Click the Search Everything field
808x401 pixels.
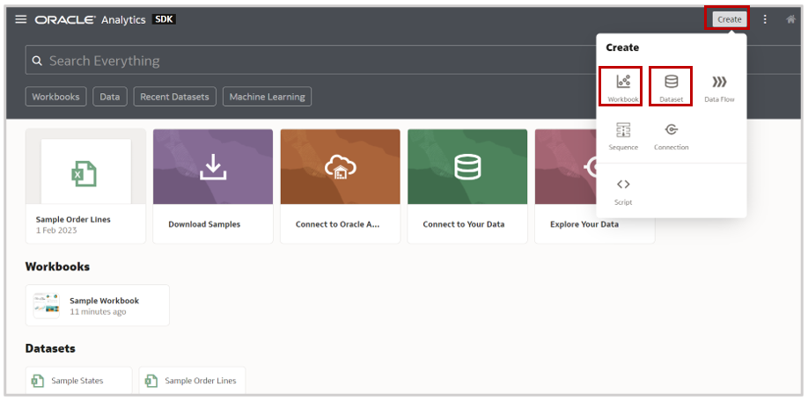[x=412, y=60]
